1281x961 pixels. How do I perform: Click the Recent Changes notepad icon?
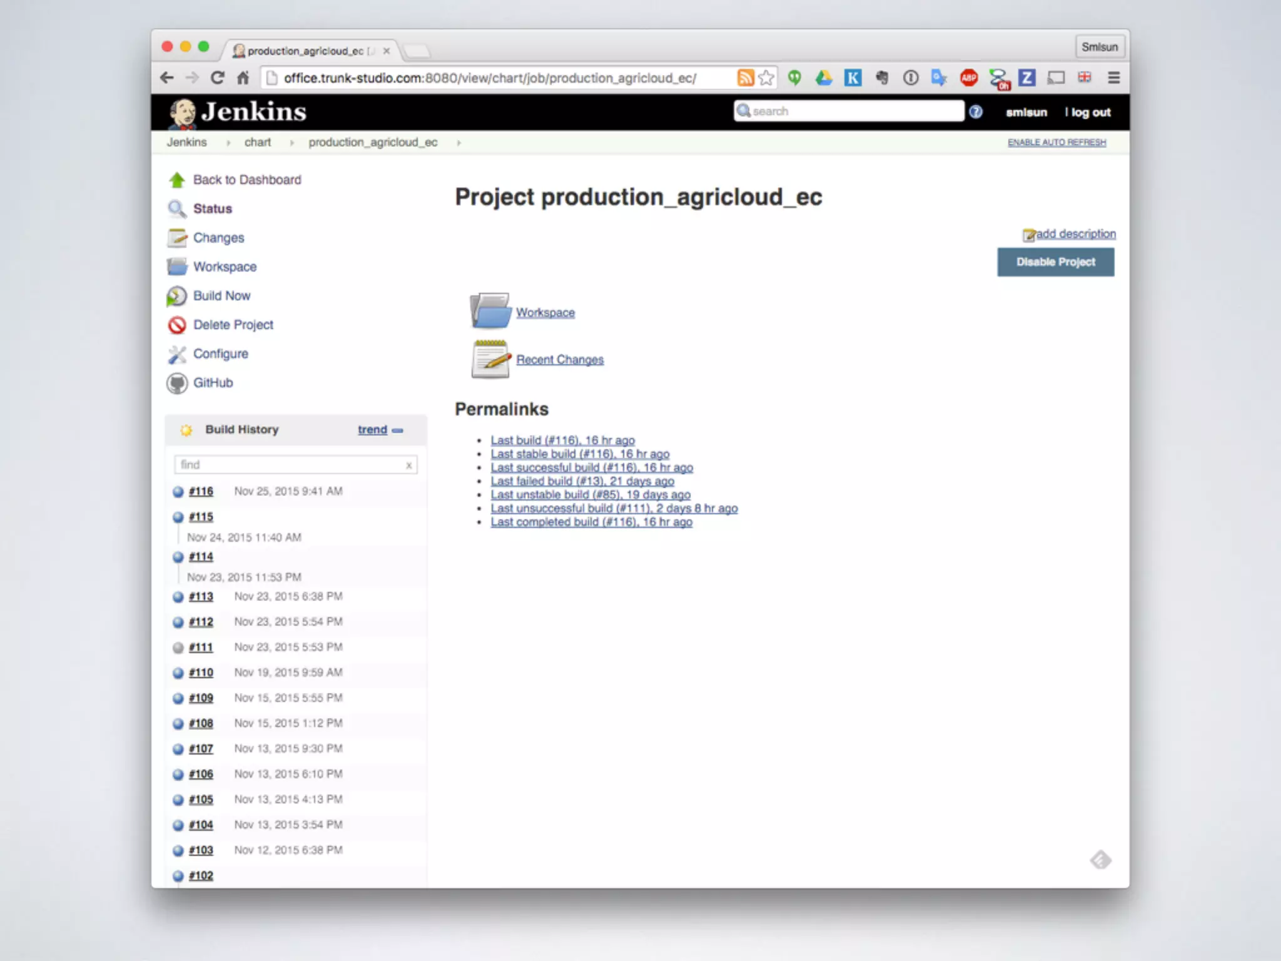pyautogui.click(x=490, y=359)
